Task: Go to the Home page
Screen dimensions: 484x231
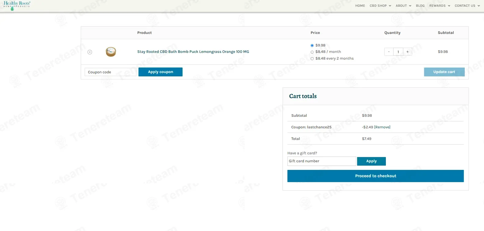Action: point(360,6)
